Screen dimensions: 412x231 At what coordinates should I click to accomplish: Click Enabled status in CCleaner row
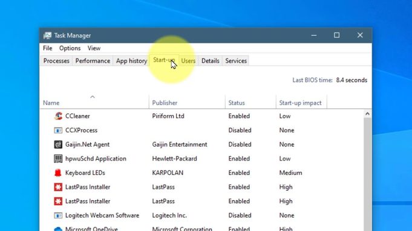[239, 116]
